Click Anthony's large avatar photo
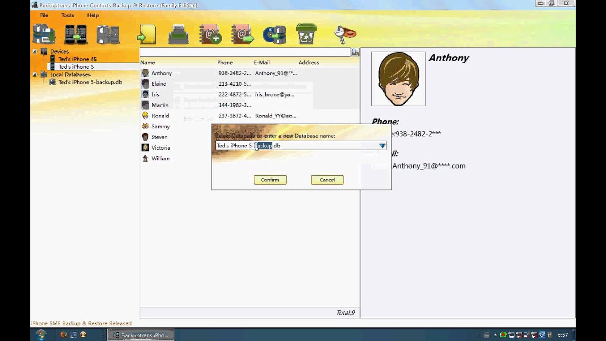606x341 pixels. coord(398,79)
